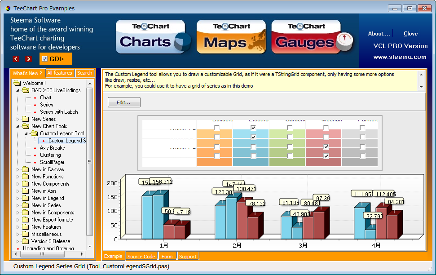Viewport: 436px width, 275px height.
Task: Click the tree's vertical scroll-up arrow
Action: [90, 84]
